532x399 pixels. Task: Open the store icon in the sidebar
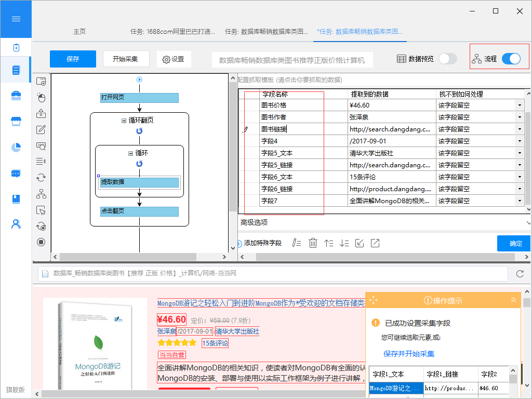(x=16, y=121)
